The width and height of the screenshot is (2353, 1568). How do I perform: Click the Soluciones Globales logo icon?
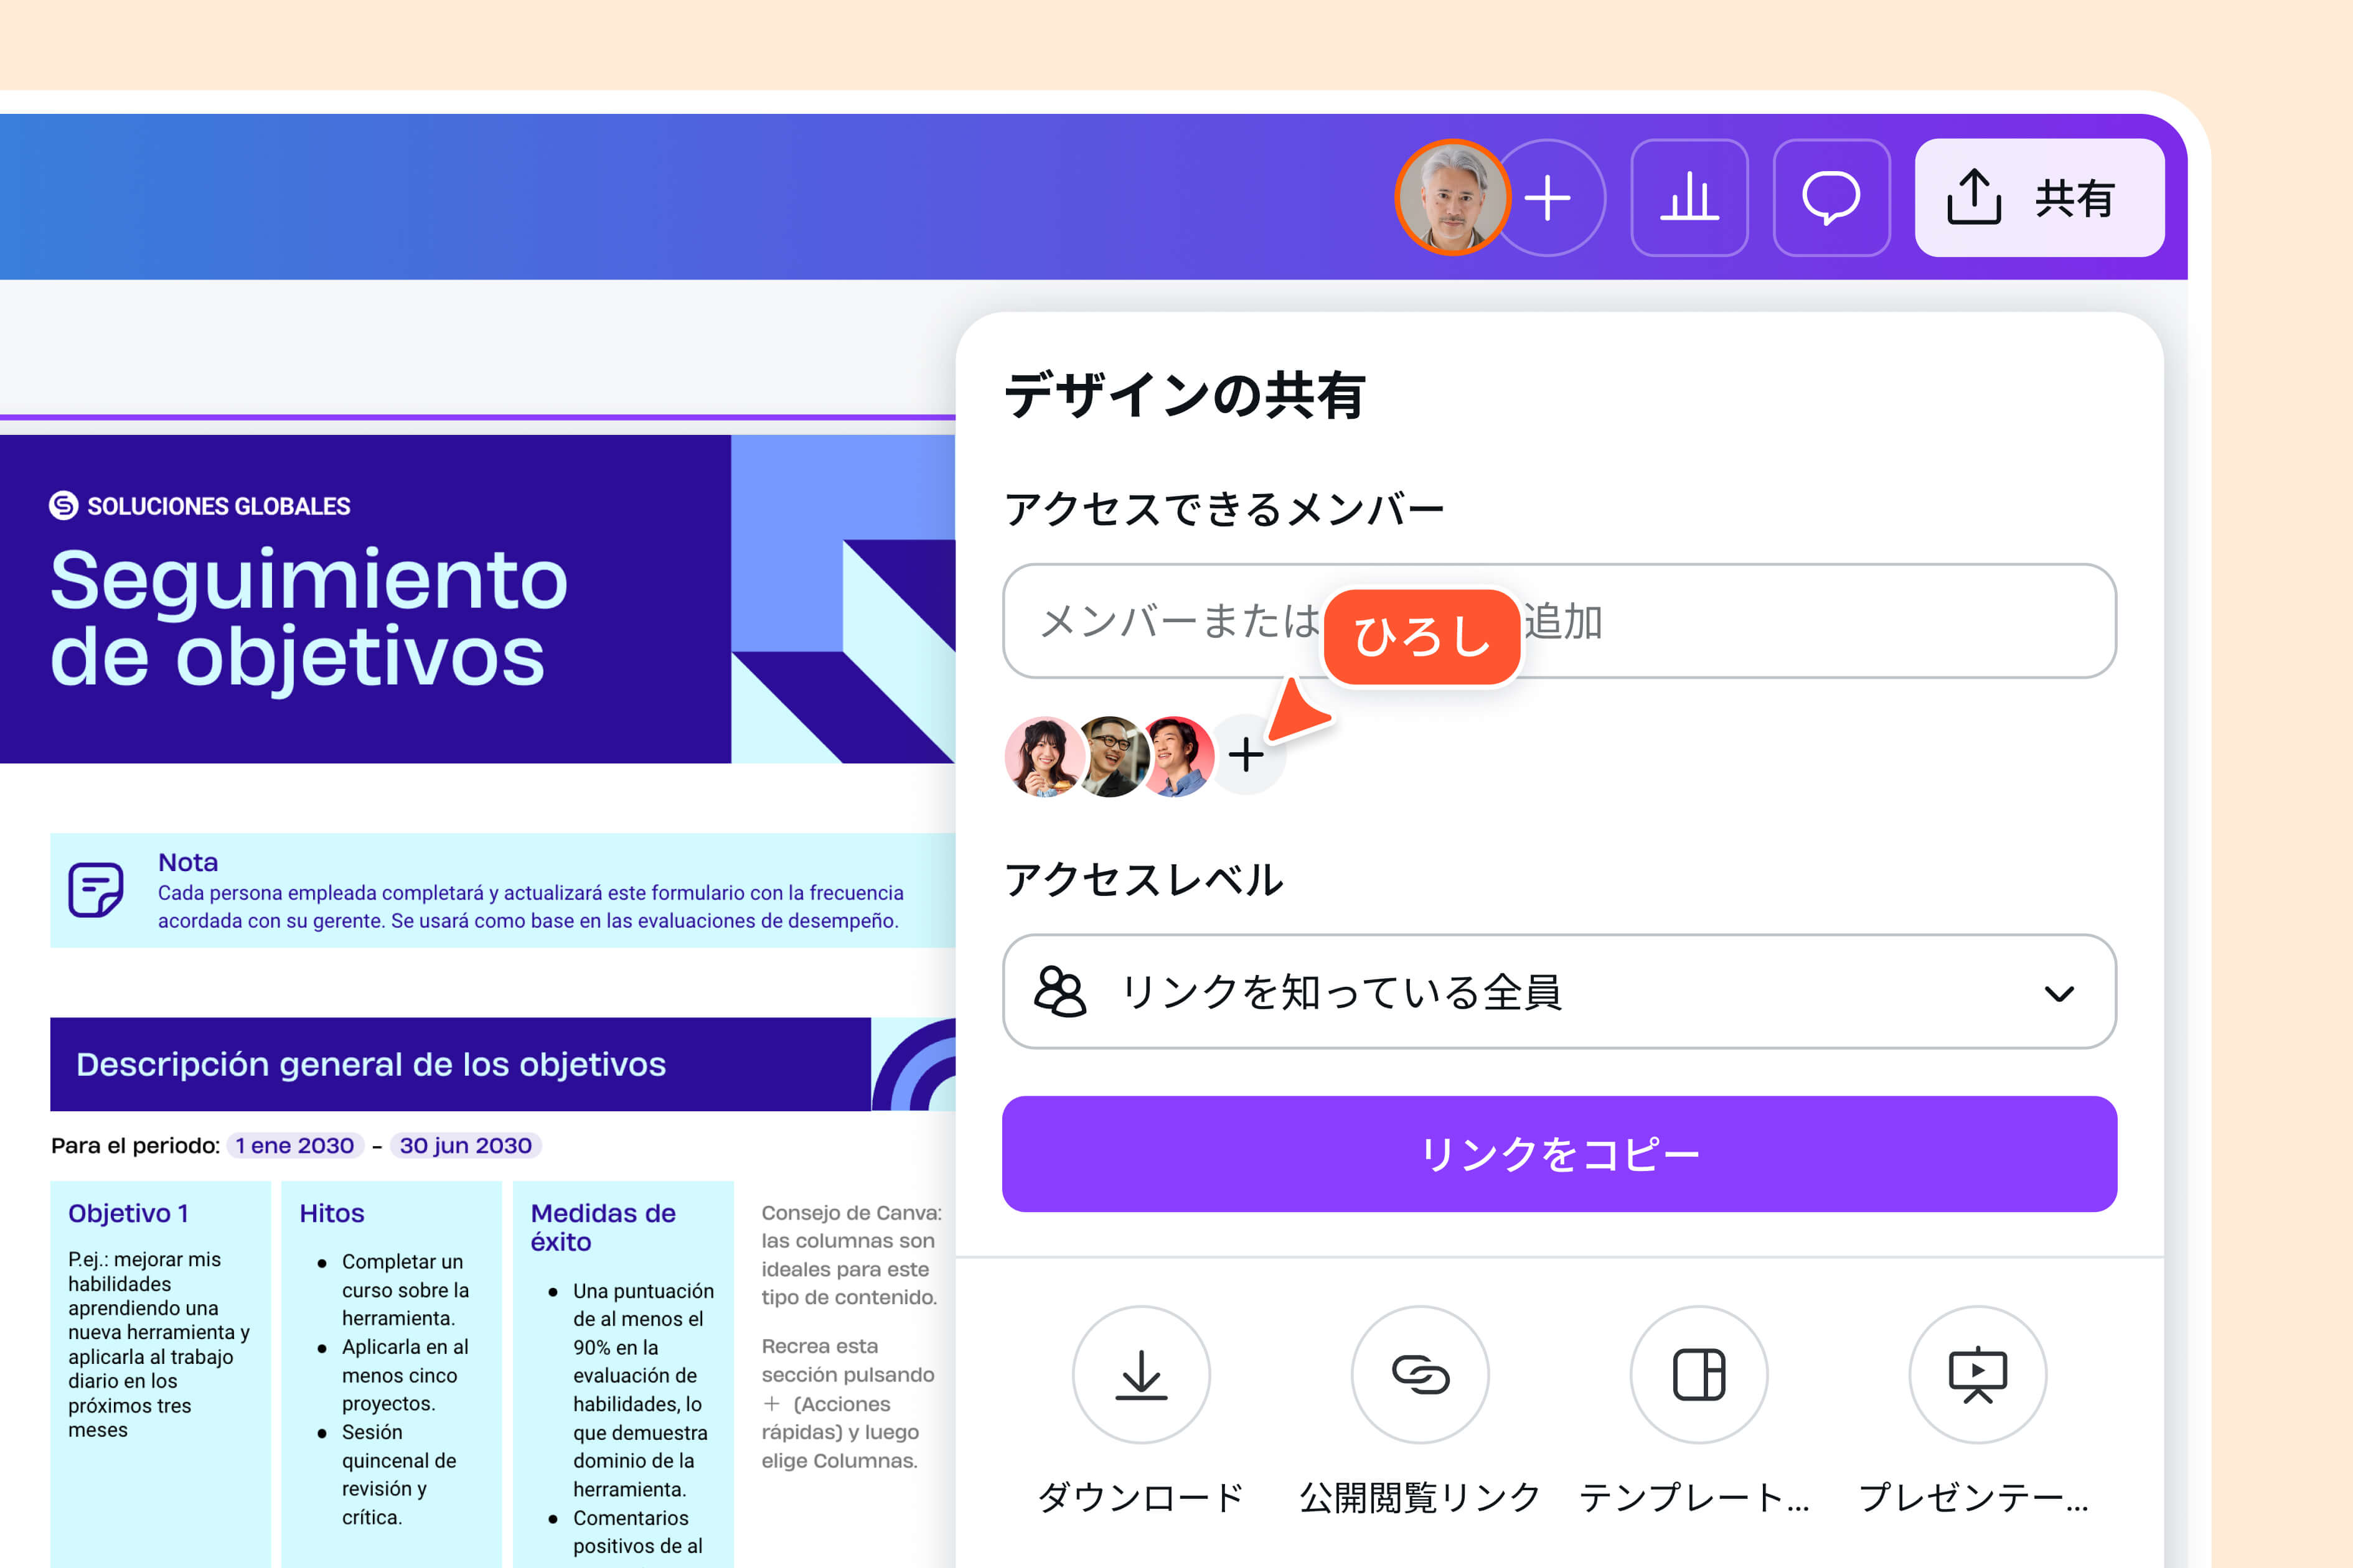64,506
